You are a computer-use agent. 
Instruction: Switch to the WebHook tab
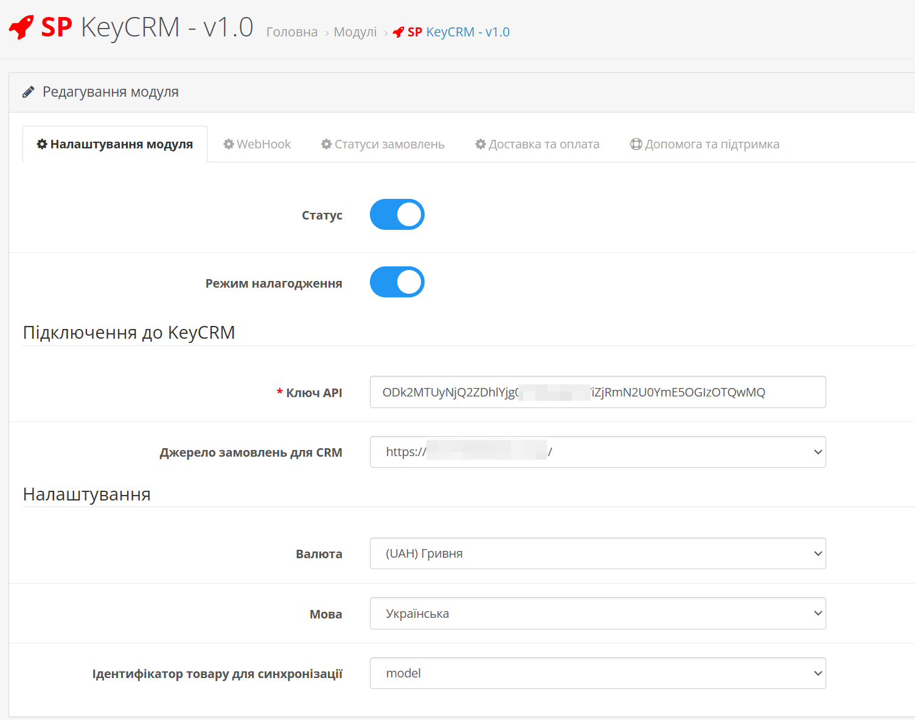pyautogui.click(x=257, y=144)
